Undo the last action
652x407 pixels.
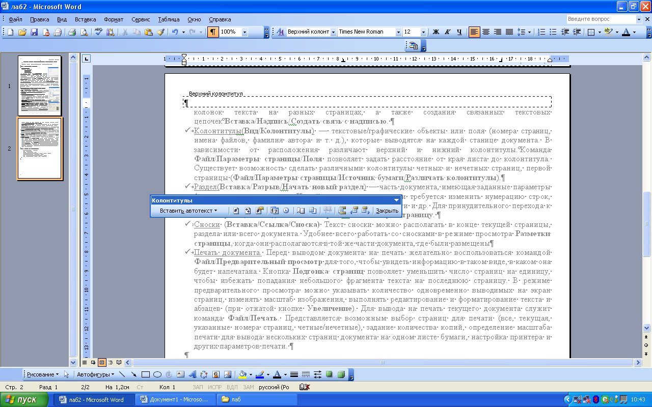pos(175,32)
